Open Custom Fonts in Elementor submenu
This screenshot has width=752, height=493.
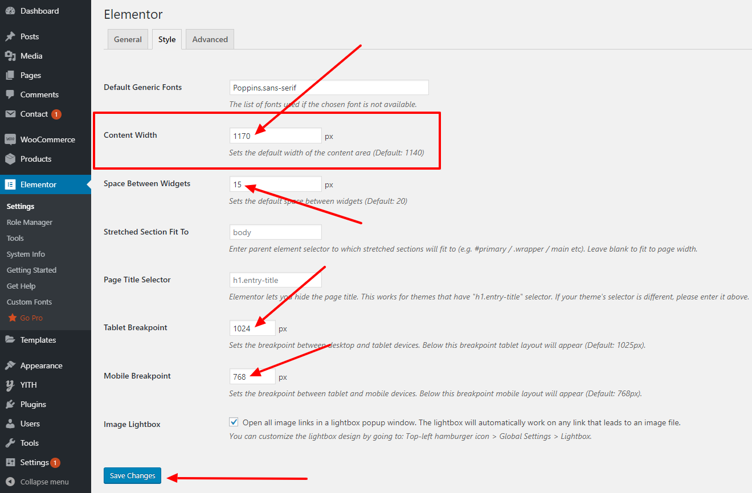[x=29, y=302]
